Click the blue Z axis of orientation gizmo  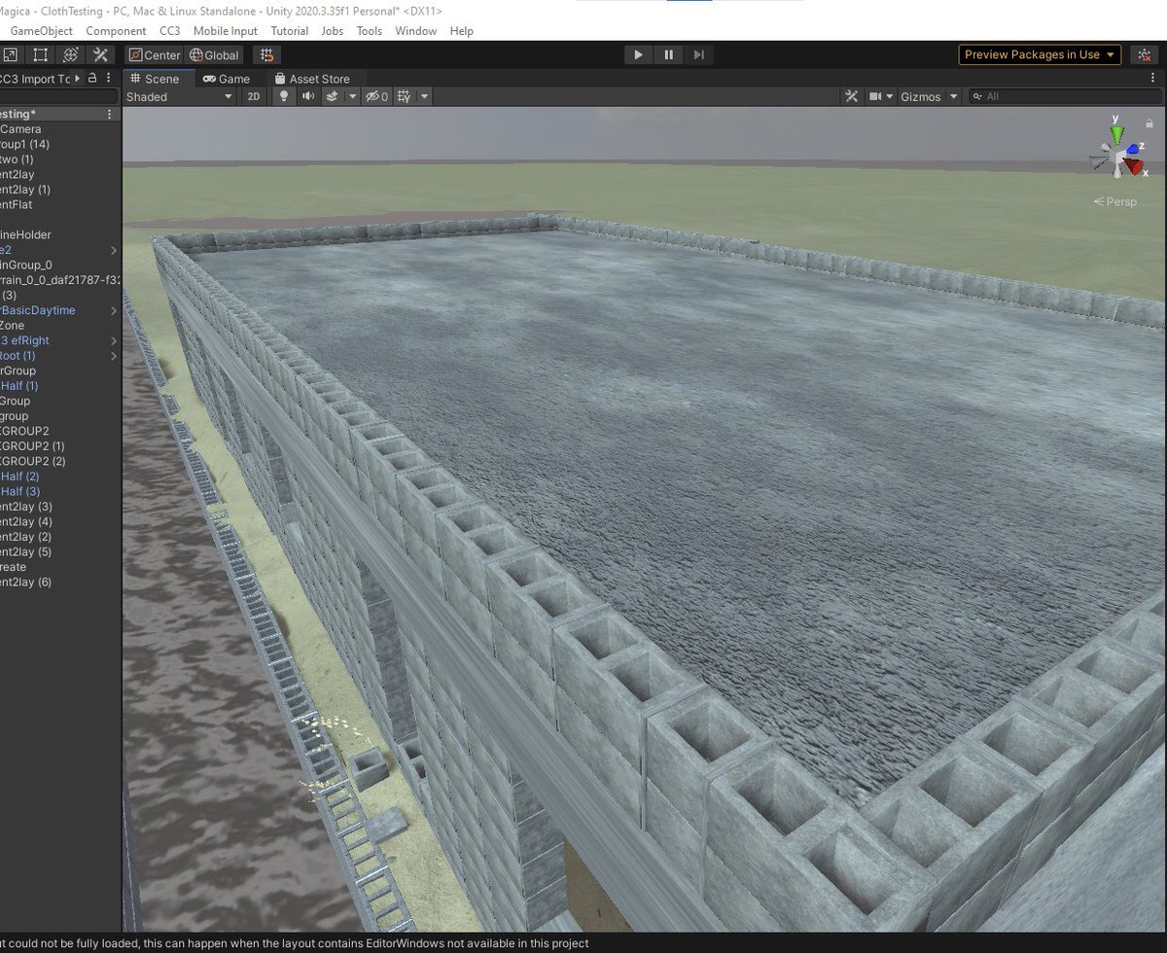pyautogui.click(x=1133, y=147)
